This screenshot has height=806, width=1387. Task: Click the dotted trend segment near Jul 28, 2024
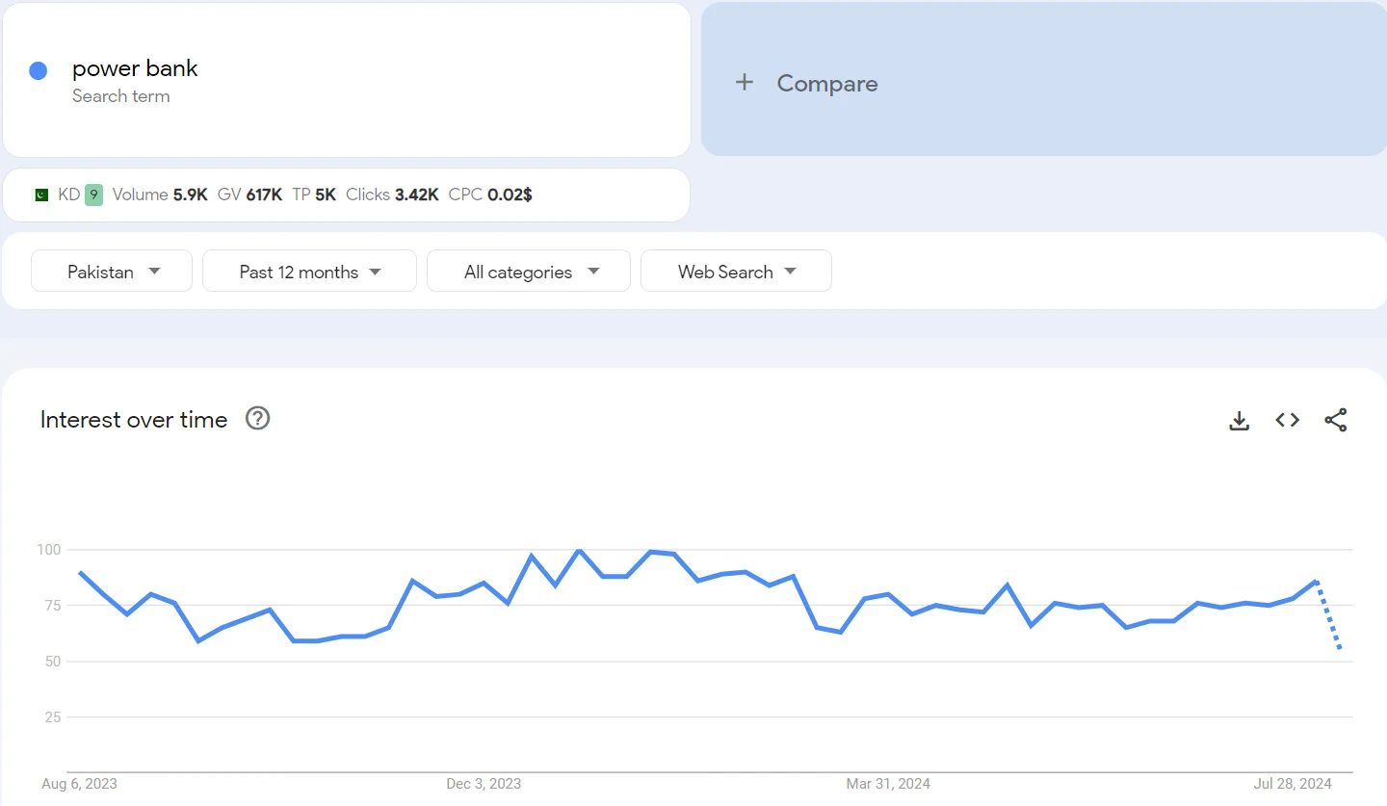pos(1328,616)
